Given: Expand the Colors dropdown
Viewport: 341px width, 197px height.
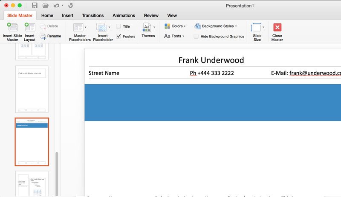Looking at the screenshot, I should tap(175, 26).
